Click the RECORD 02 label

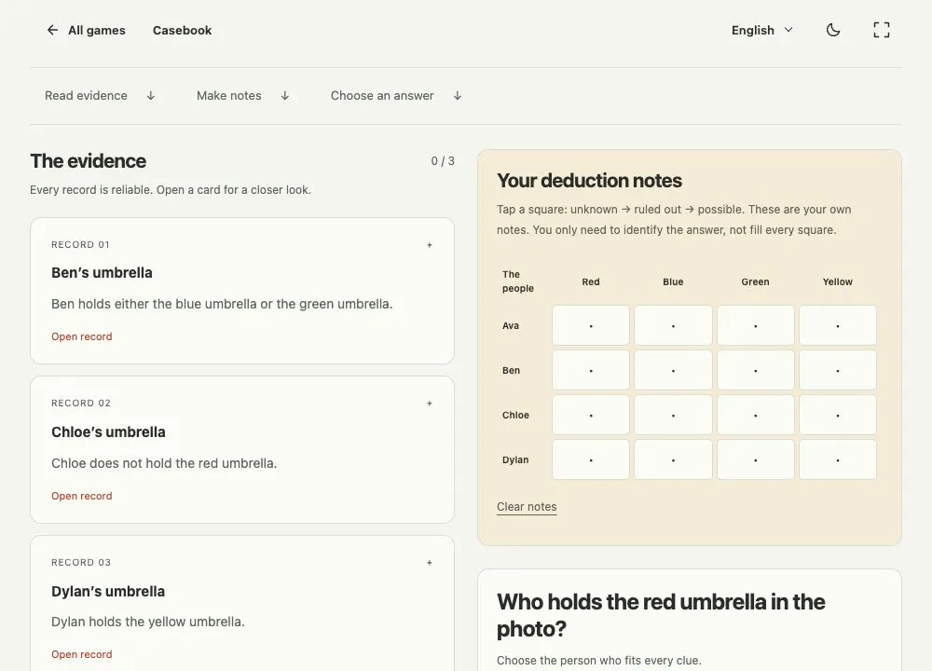click(x=81, y=403)
